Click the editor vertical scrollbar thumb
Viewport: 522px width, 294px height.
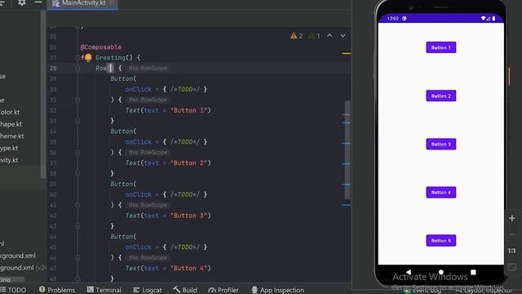(347, 149)
